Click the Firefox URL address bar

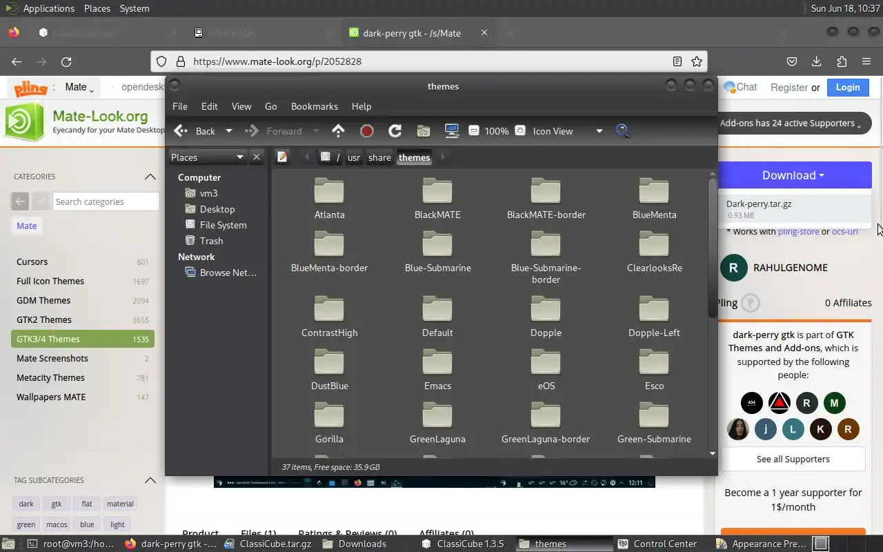tap(428, 61)
